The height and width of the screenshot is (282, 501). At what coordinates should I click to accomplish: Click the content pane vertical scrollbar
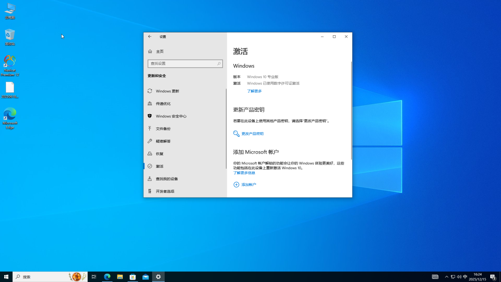coord(351,110)
